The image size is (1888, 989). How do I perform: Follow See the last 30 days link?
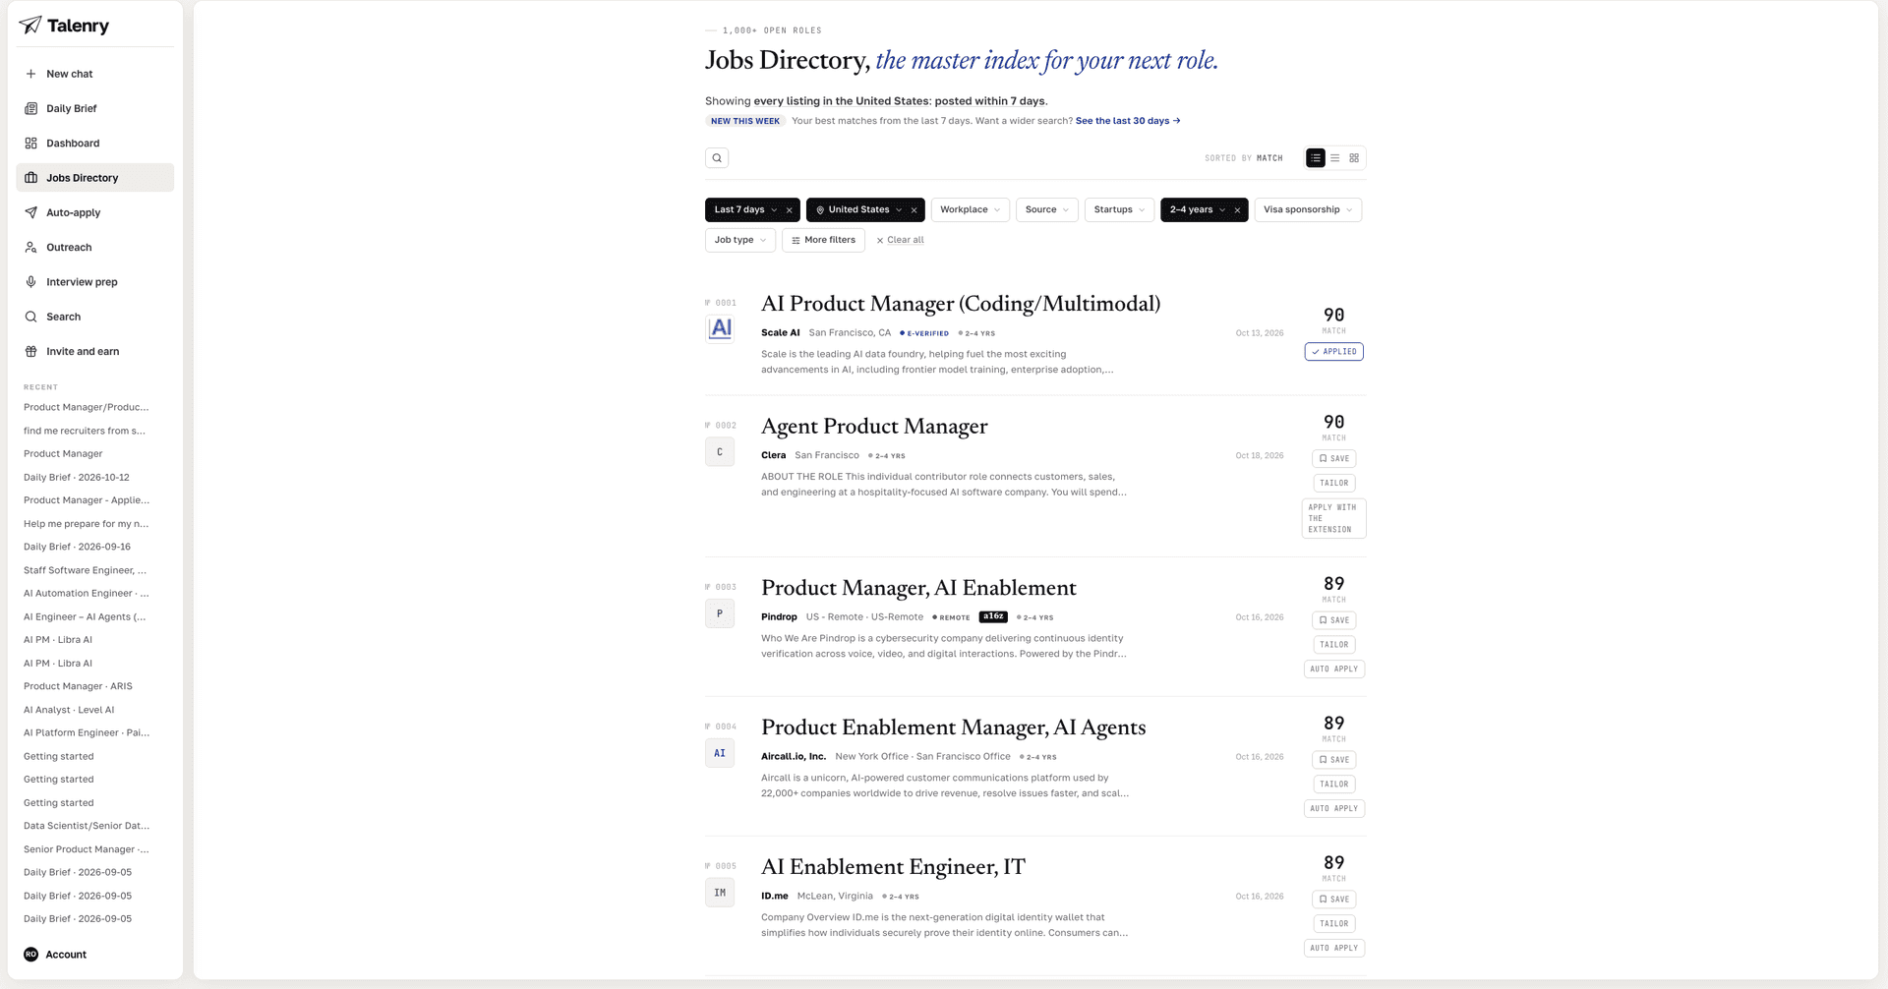(x=1128, y=121)
